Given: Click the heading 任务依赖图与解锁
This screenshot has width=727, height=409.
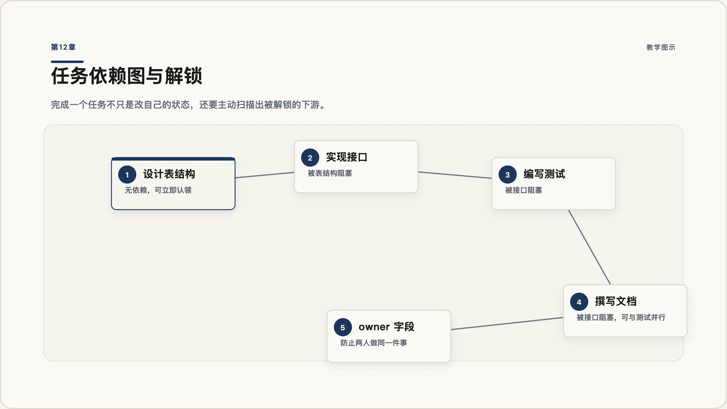Looking at the screenshot, I should (x=127, y=76).
